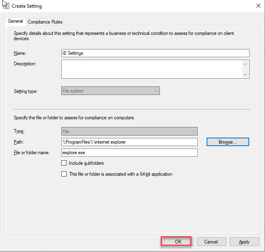Focus the empty Description text box
265x252 pixels.
pyautogui.click(x=151, y=69)
